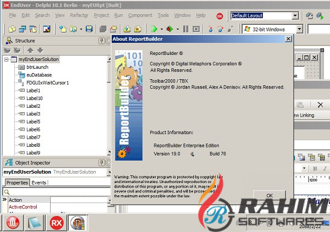This screenshot has width=330, height=232.
Task: Click the active Delphi taskbar button
Action: pyautogui.click(x=78, y=223)
